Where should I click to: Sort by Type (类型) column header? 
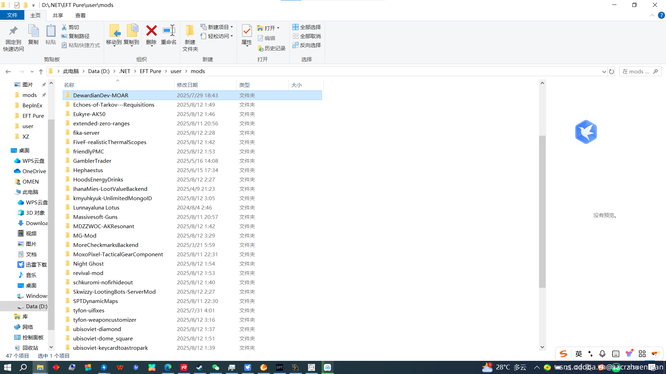tap(263, 85)
